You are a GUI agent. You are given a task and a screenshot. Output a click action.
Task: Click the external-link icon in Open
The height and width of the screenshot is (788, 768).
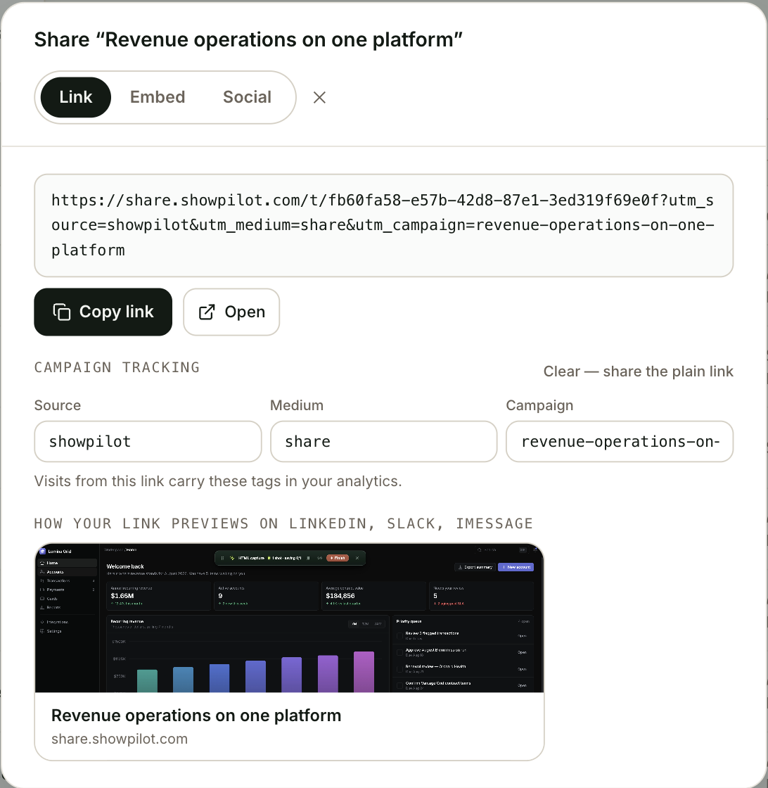[x=207, y=312]
